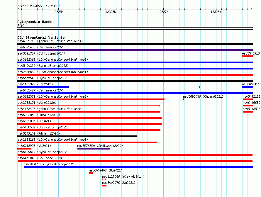
Task: Click the Cytogenetic Bands track title
Action: coord(35,22)
